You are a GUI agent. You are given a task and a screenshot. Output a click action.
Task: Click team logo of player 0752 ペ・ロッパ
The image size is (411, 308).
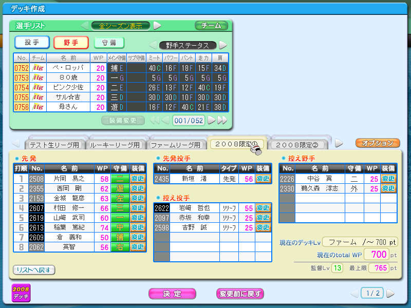pos(38,68)
